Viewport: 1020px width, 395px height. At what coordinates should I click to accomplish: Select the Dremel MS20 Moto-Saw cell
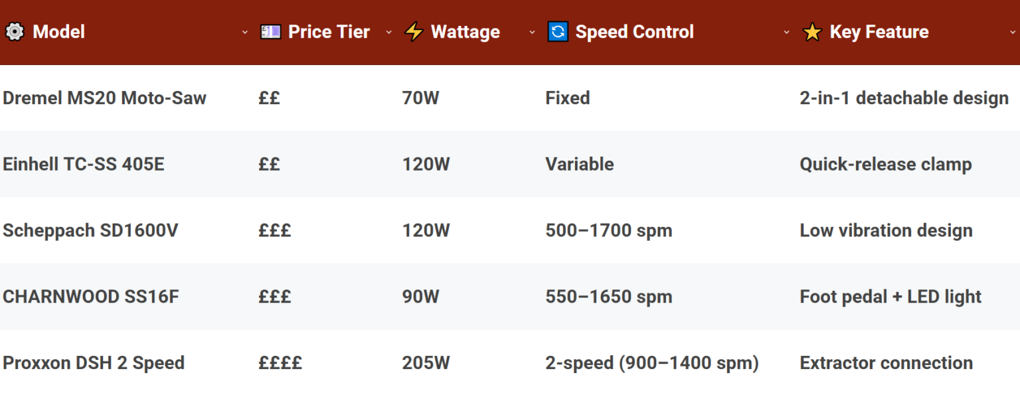pyautogui.click(x=104, y=98)
